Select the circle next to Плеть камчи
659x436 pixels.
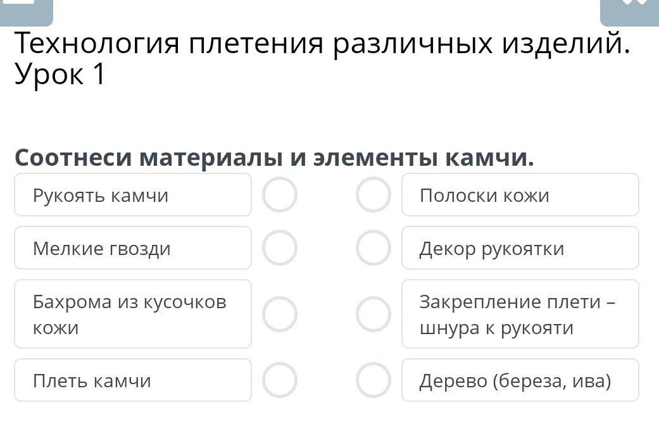pos(280,380)
